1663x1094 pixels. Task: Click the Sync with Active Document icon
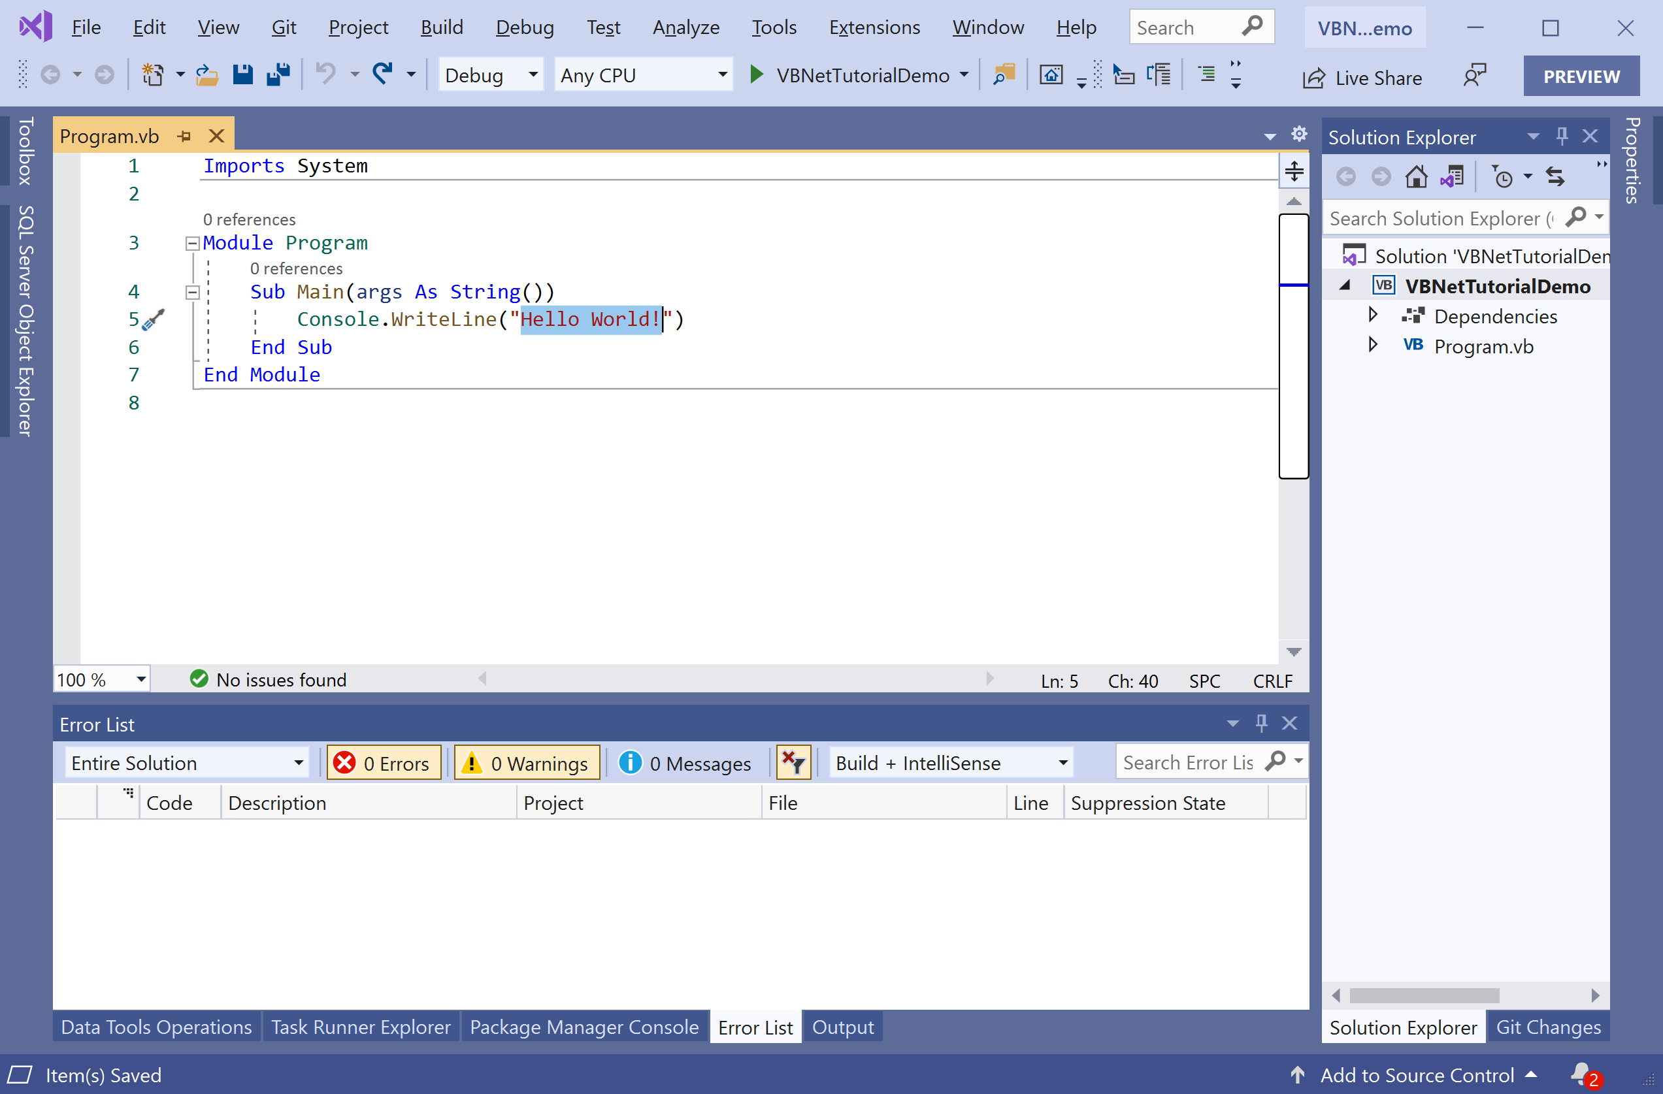[1555, 177]
